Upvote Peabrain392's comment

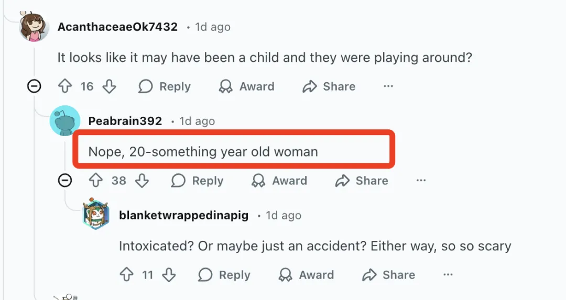[96, 181]
